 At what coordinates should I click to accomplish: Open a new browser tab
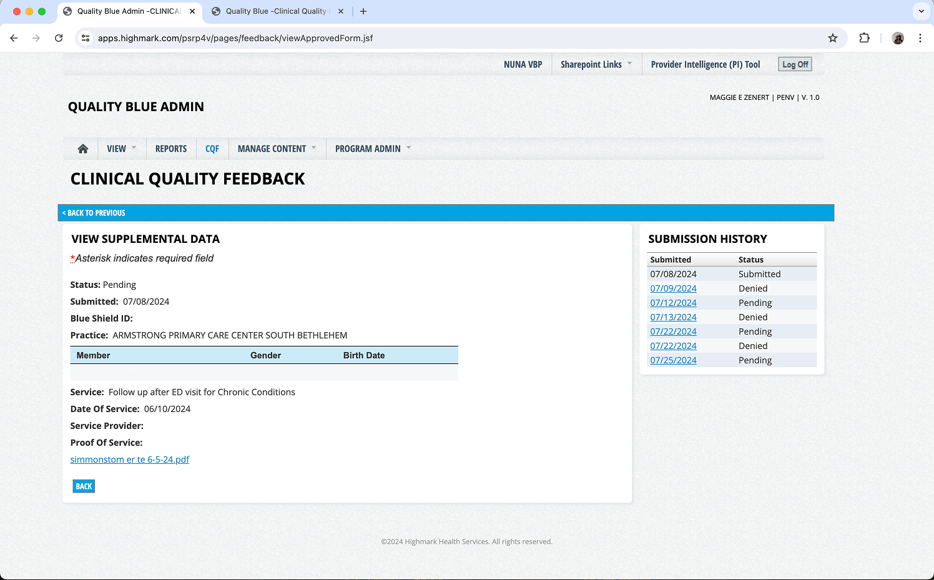tap(363, 11)
